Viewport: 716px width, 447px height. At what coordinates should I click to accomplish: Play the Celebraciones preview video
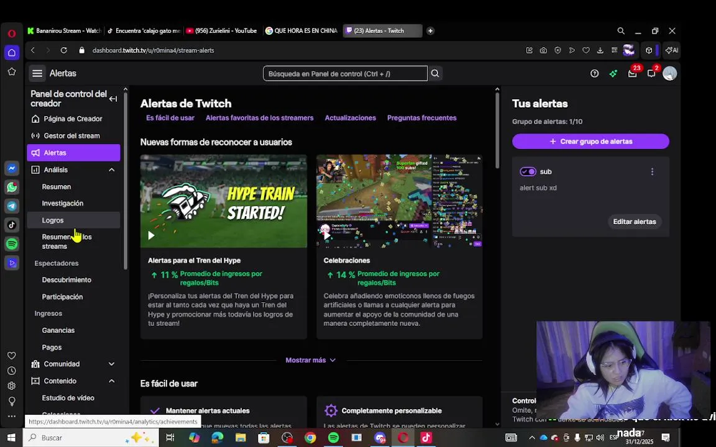coord(327,235)
